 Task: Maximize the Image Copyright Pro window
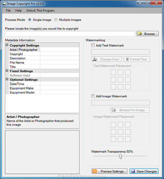147,3
